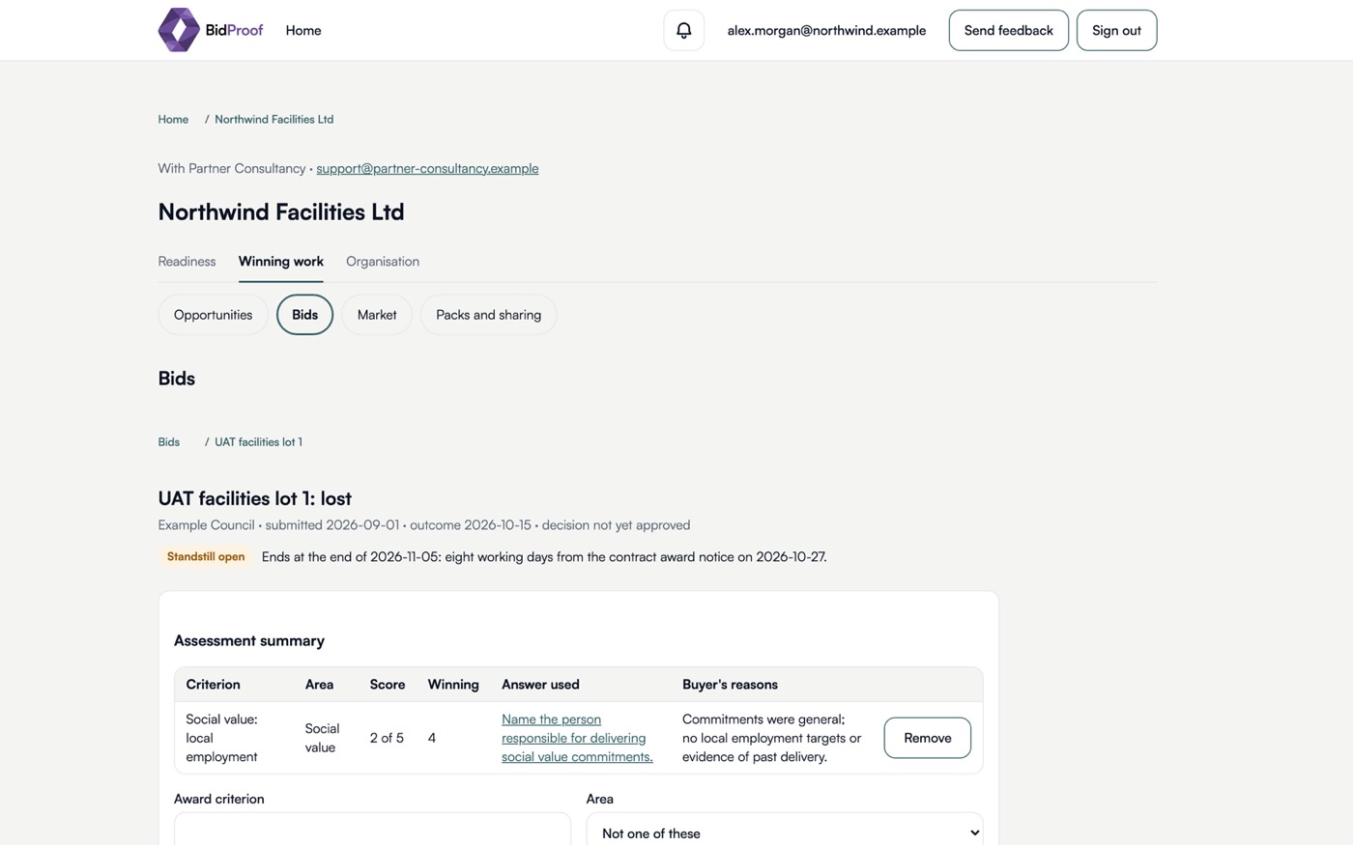Click the '2 of 5' score cell

point(387,738)
